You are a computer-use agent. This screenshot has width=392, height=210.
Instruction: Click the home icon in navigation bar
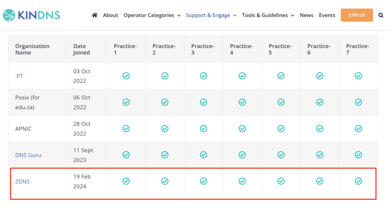click(94, 15)
